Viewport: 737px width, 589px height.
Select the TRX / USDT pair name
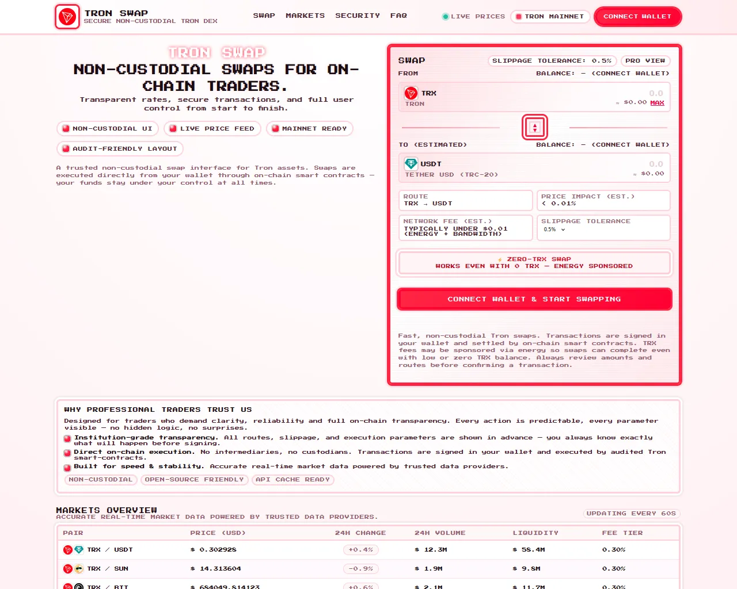point(110,550)
